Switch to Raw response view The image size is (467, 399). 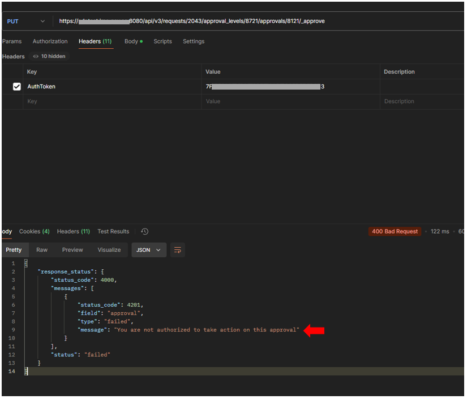click(x=42, y=250)
